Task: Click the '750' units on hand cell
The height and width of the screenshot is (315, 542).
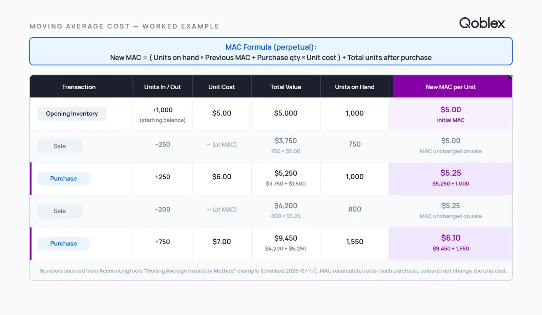Action: point(355,144)
